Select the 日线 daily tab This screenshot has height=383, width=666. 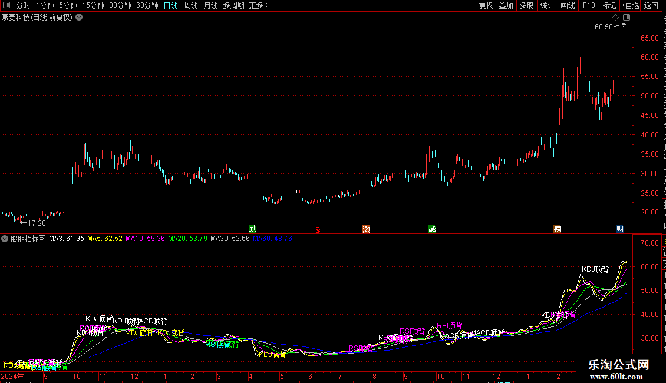(x=171, y=5)
